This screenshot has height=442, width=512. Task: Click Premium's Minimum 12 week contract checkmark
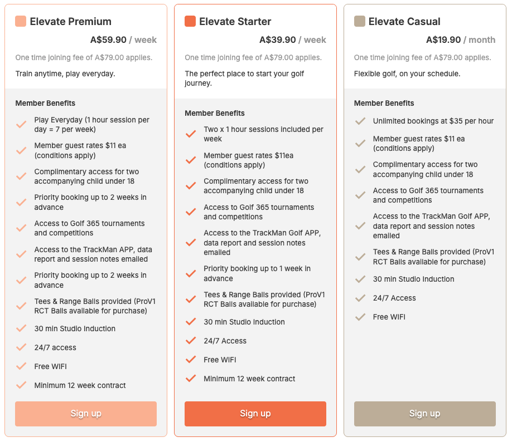click(x=21, y=385)
